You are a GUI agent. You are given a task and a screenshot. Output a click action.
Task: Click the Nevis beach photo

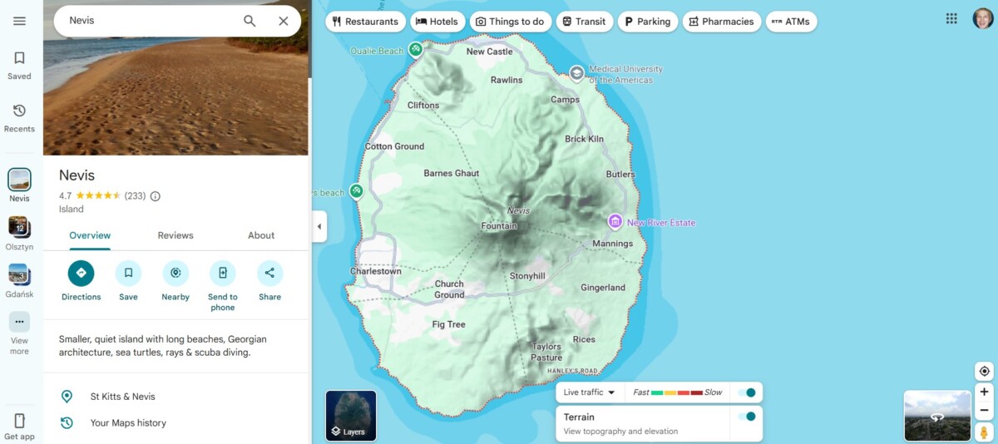pyautogui.click(x=175, y=96)
